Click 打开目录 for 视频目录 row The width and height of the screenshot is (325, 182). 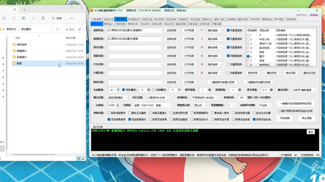(x=189, y=30)
